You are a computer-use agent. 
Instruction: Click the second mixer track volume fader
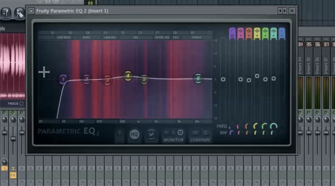13,138
